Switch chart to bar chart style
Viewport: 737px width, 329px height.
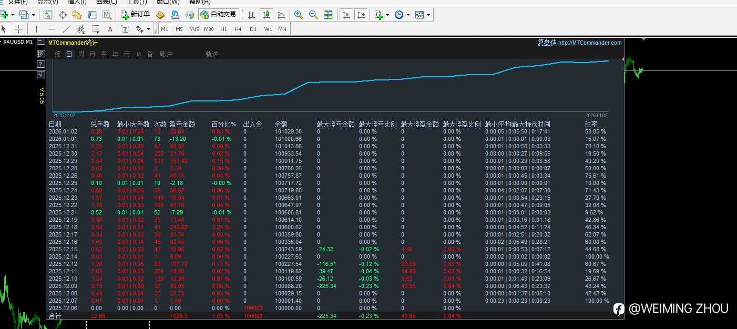point(252,15)
